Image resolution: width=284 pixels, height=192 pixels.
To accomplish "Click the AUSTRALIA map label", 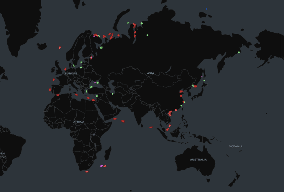I will coord(198,160).
